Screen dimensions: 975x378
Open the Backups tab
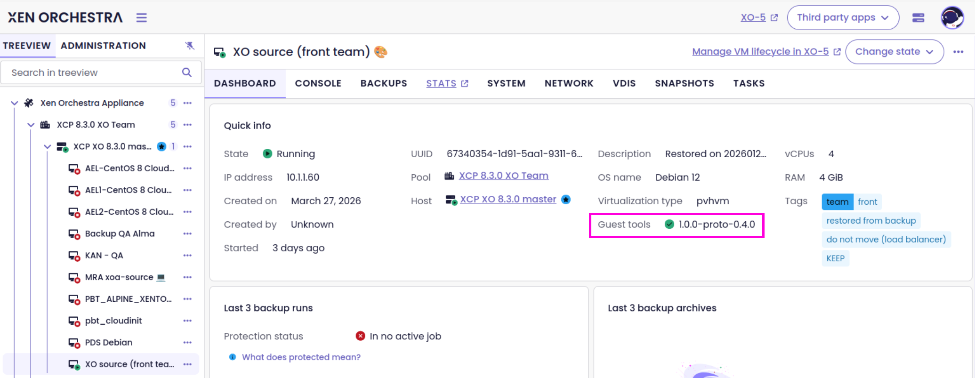click(384, 83)
